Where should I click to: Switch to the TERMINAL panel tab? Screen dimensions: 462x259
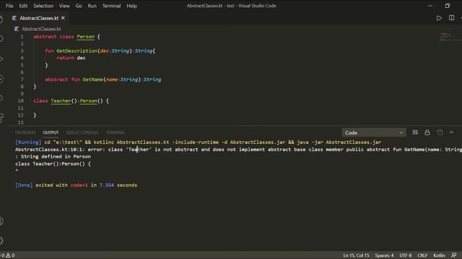[x=115, y=132]
